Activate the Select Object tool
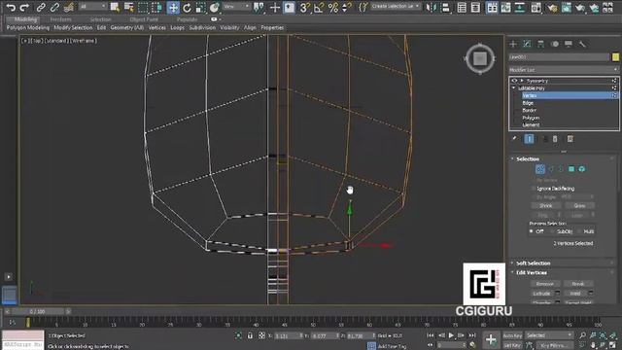Viewport: 622px width, 350px height. pyautogui.click(x=115, y=7)
